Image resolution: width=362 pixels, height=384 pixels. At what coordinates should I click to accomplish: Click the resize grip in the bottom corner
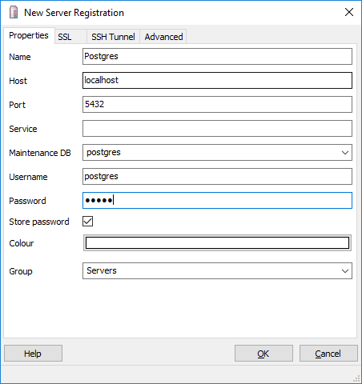point(356,378)
